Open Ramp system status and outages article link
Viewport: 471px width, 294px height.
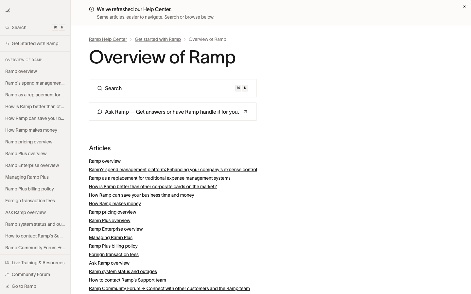point(123,271)
